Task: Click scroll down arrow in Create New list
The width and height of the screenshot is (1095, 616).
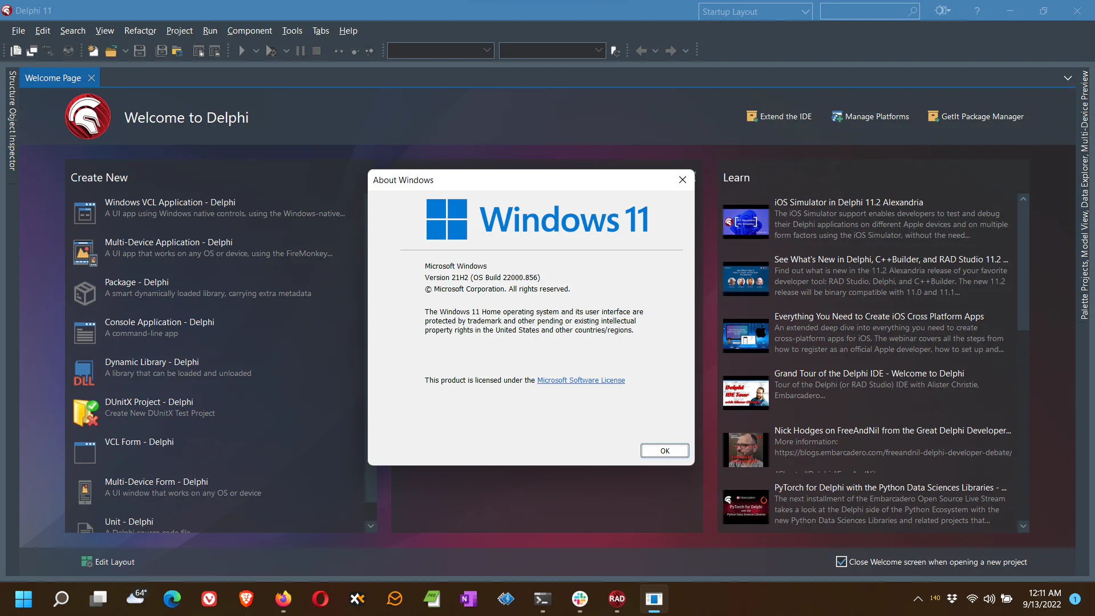Action: (x=371, y=526)
